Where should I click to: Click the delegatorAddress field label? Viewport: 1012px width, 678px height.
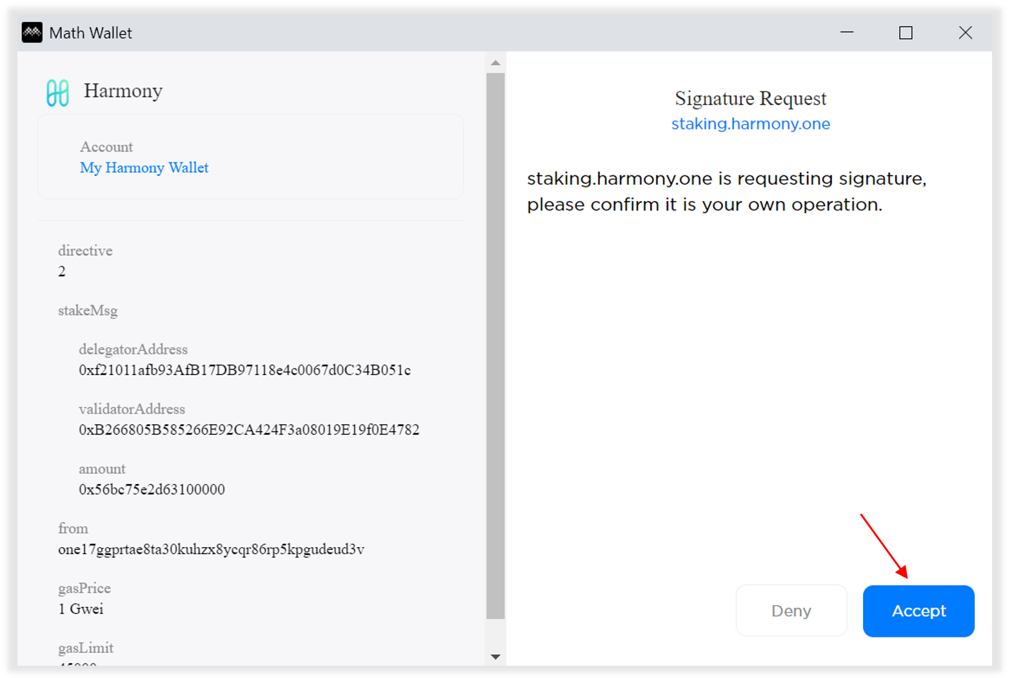[x=133, y=349]
